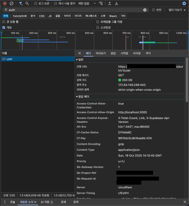
Task: Import HAR file with upload icon
Action: pos(110,3)
